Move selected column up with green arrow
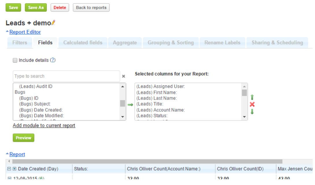315x185 pixels. point(252,97)
